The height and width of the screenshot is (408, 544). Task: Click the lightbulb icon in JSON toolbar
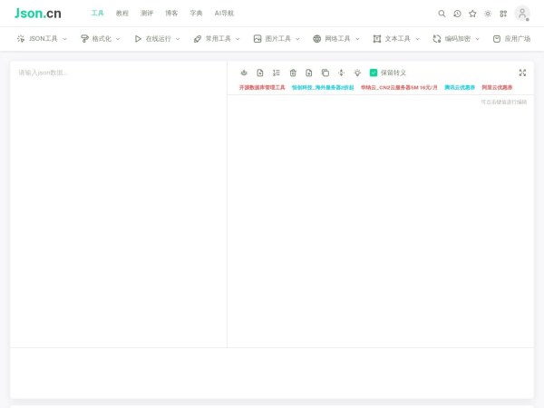tap(357, 73)
